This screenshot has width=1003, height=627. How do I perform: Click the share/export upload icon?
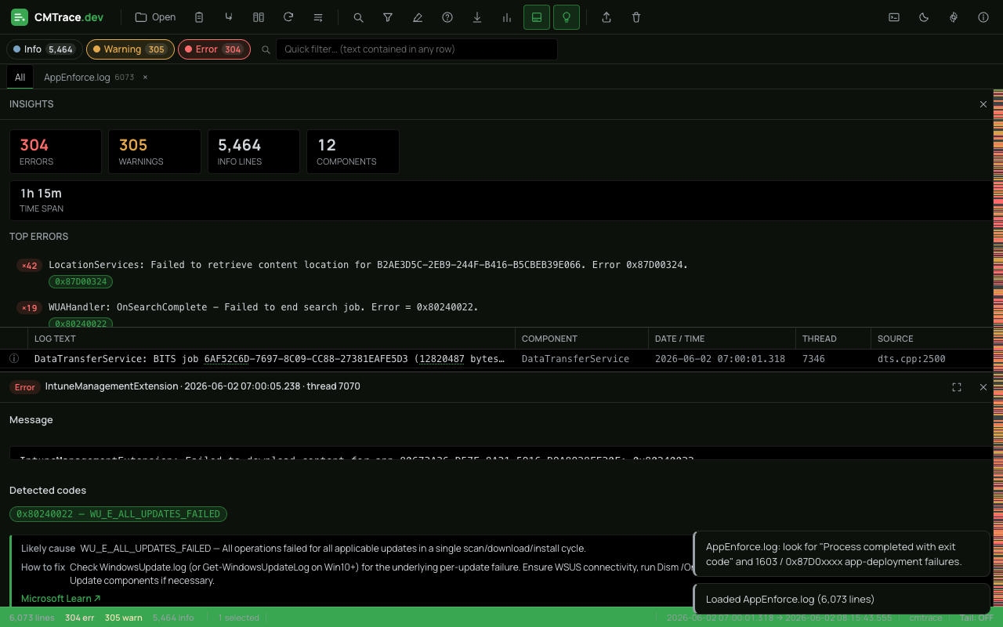[607, 17]
